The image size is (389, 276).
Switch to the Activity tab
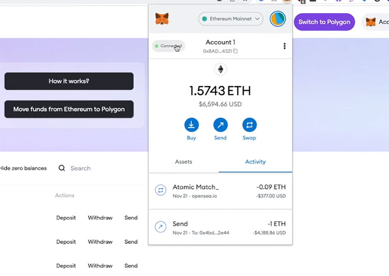coord(255,162)
